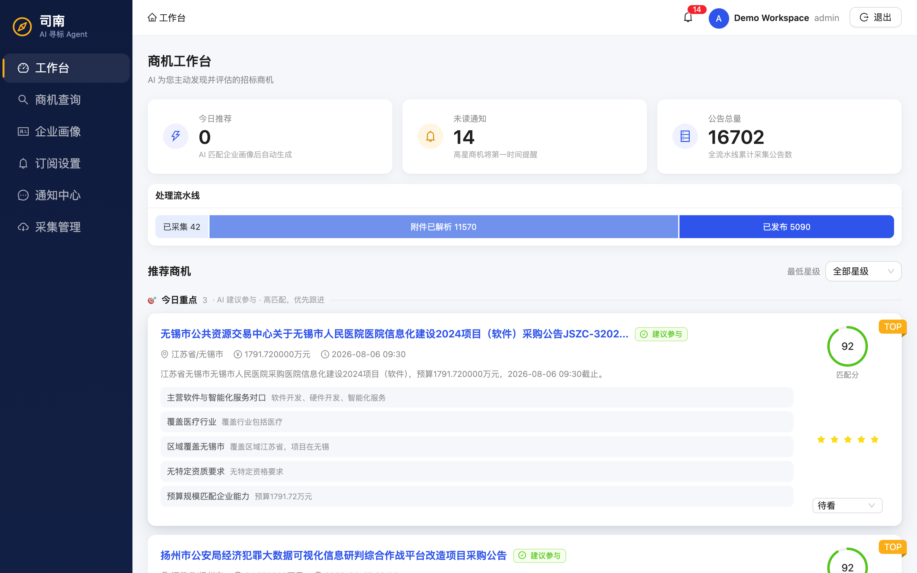Open the notification bell in header

point(688,18)
